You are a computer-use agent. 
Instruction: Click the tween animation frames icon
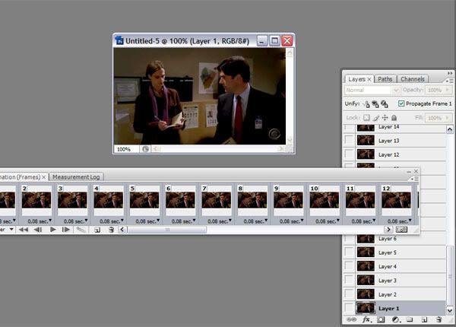point(81,230)
